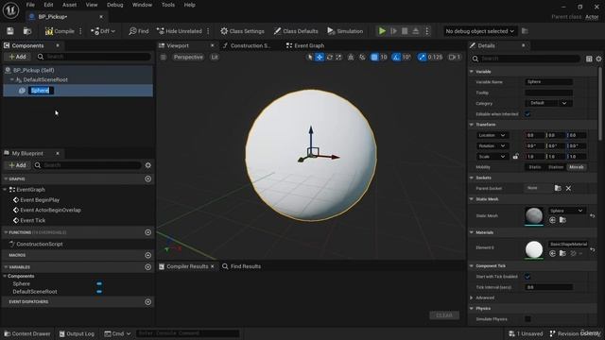The width and height of the screenshot is (605, 340).
Task: Toggle rotation snapping icon
Action: tap(396, 57)
